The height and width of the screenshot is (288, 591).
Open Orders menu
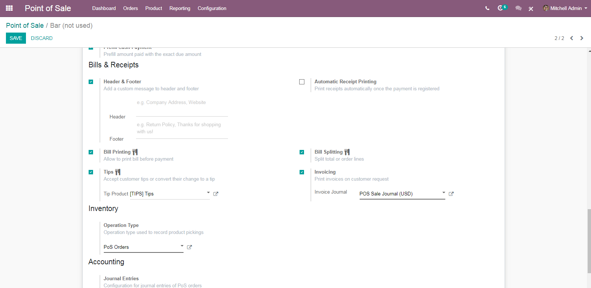(131, 8)
